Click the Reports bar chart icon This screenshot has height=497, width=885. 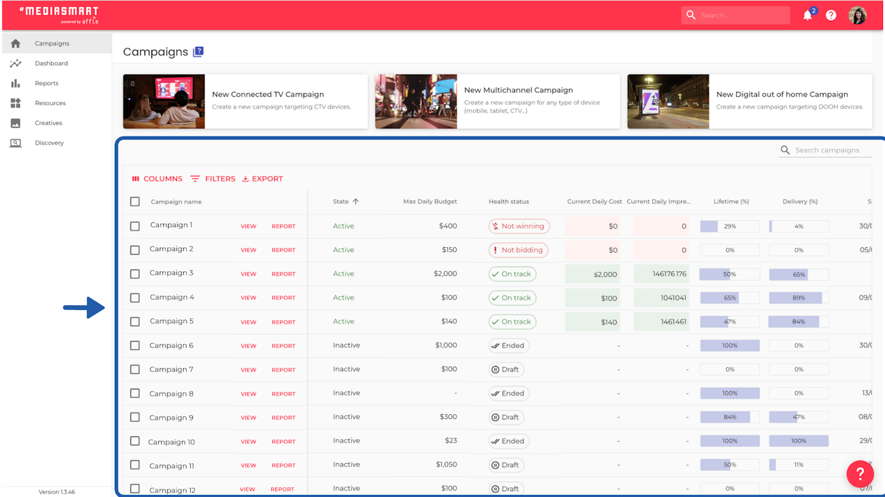15,84
